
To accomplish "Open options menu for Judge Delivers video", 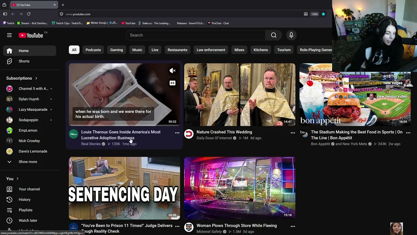I will 177,226.
